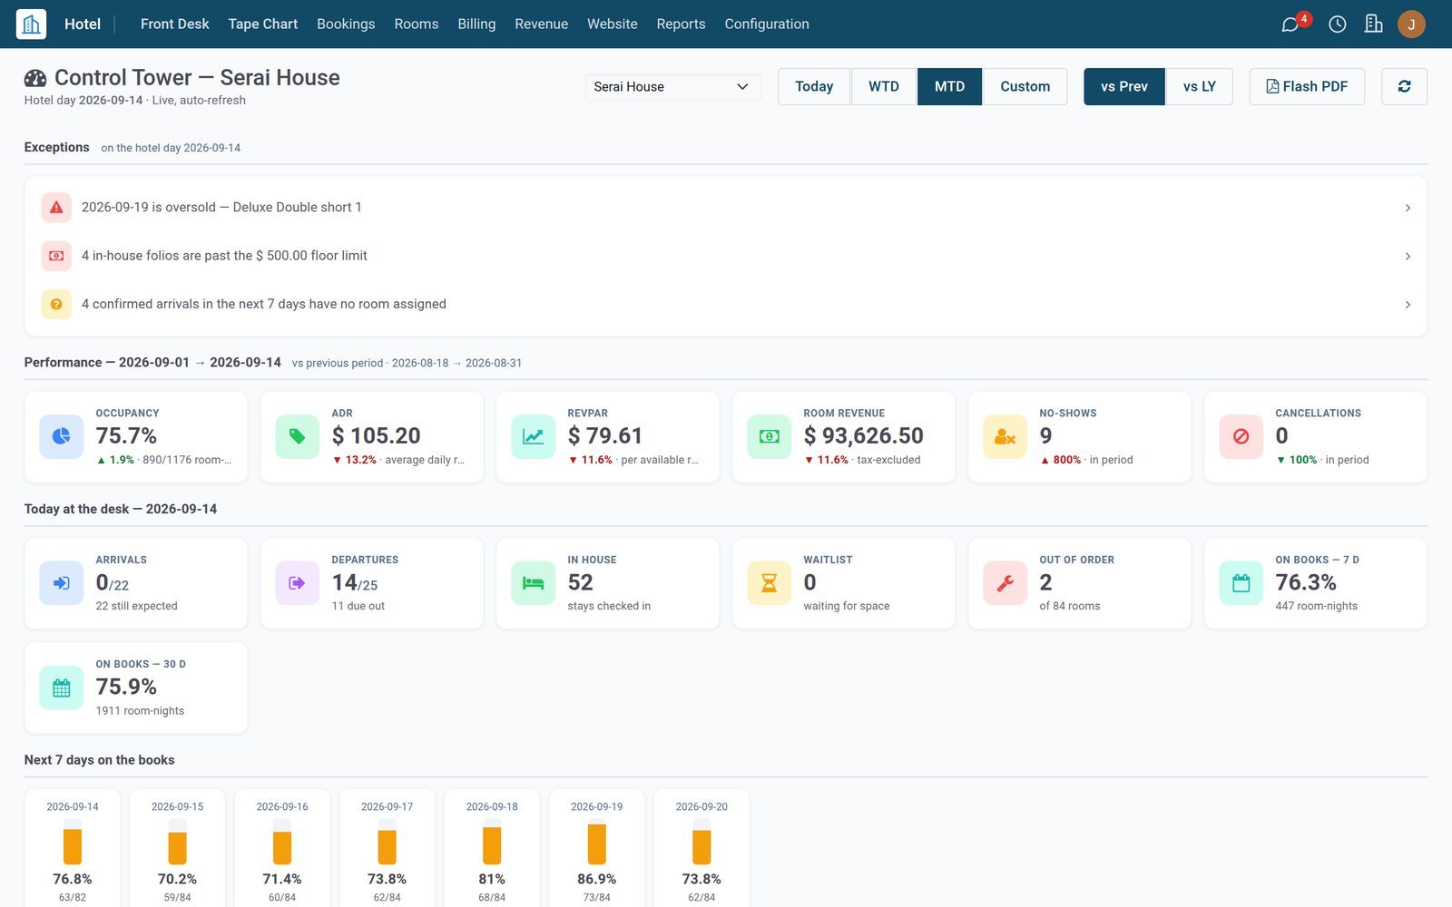The width and height of the screenshot is (1452, 907).
Task: Click the 75.7% occupancy value
Action: coord(126,436)
